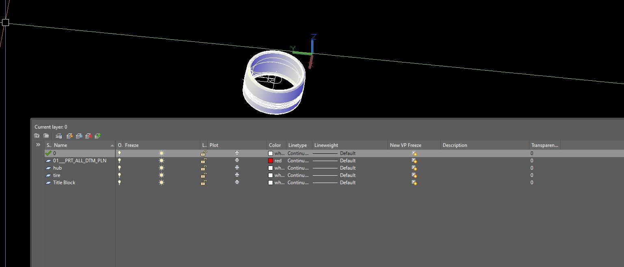Turn off the light bulb for the tire layer

pos(119,175)
